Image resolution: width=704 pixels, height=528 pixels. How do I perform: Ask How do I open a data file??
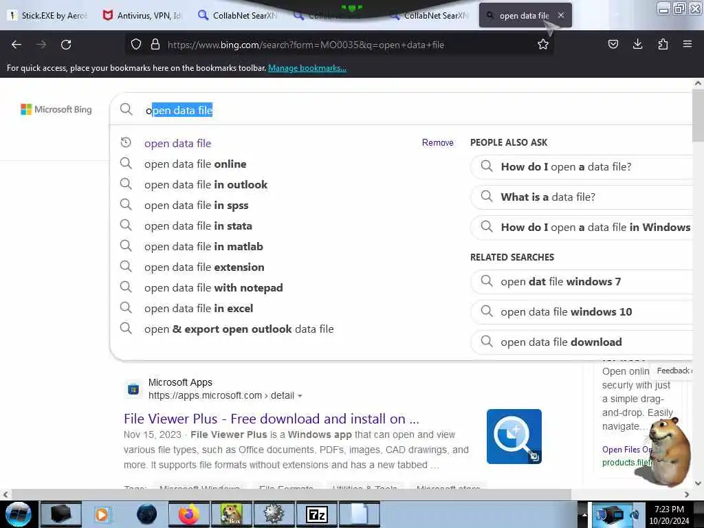tap(582, 166)
